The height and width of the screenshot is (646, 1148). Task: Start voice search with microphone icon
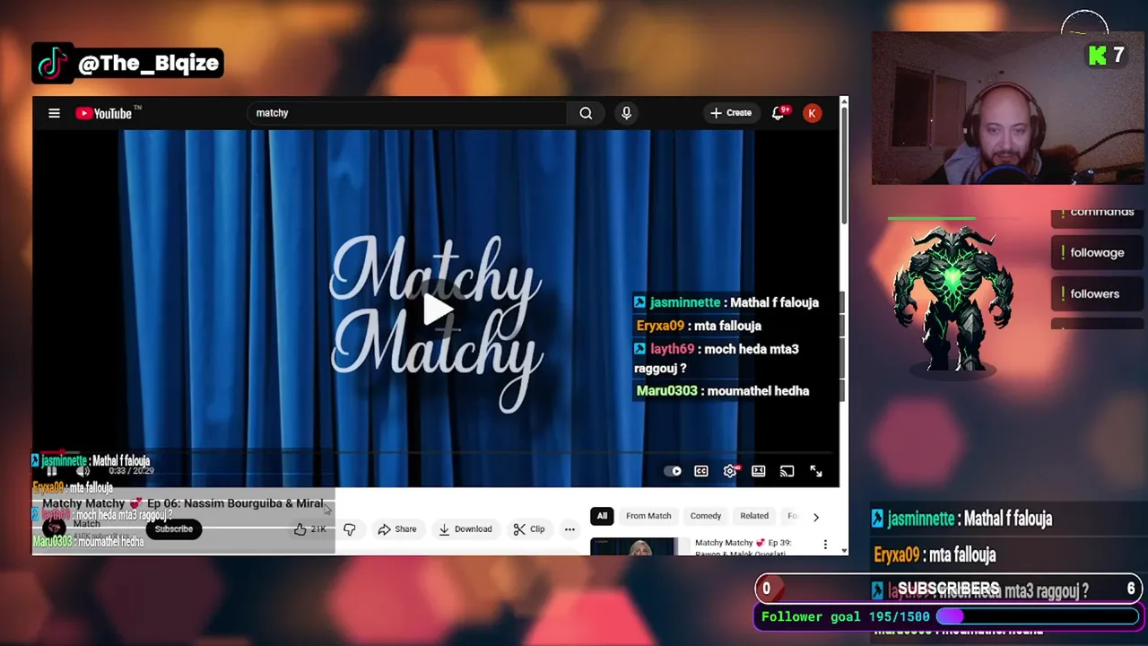pos(626,113)
